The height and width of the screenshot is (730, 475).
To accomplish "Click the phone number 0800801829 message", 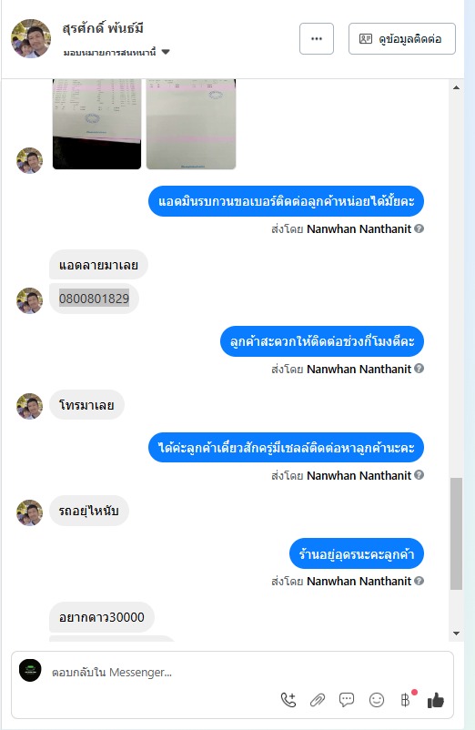I will (94, 299).
